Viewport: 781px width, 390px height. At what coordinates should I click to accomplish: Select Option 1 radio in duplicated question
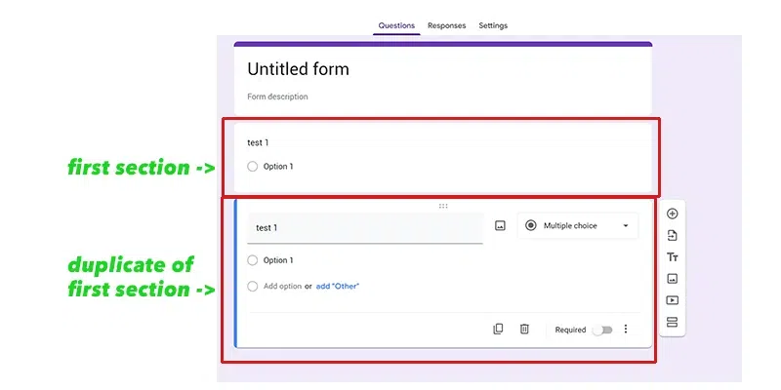coord(253,260)
